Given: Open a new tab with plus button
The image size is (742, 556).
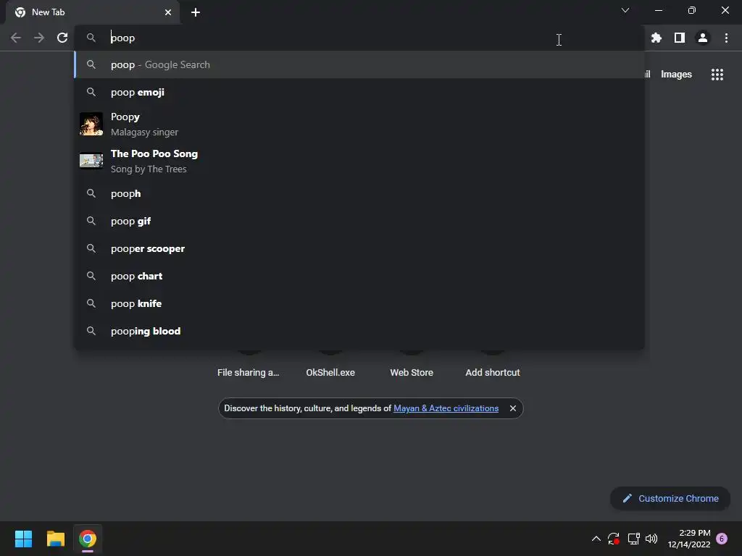Looking at the screenshot, I should 196,12.
